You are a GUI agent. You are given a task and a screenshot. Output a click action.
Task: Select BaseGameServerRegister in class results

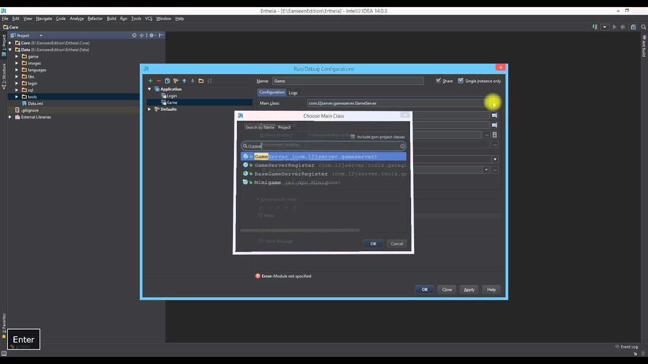(x=323, y=174)
